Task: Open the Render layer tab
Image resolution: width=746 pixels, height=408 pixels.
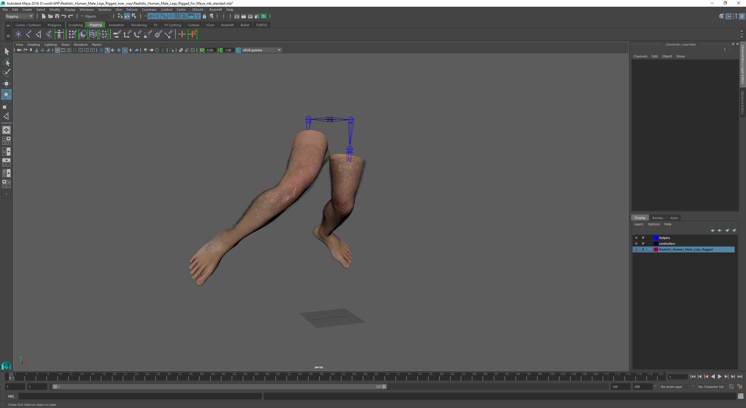Action: (657, 218)
